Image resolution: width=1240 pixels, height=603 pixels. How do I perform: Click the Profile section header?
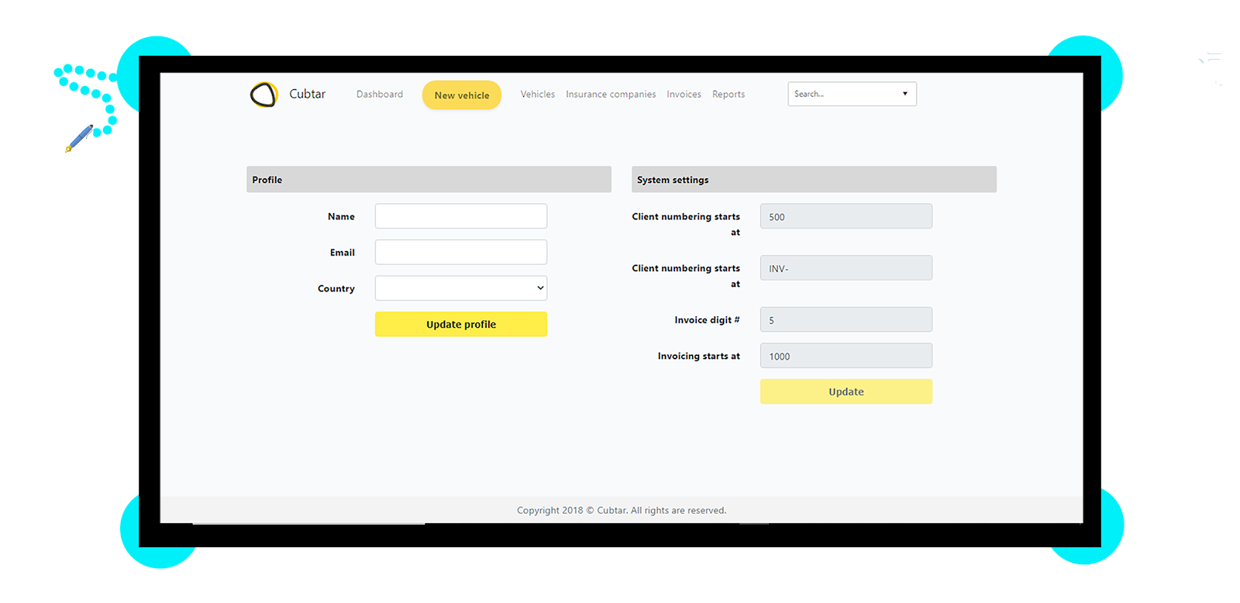point(429,179)
